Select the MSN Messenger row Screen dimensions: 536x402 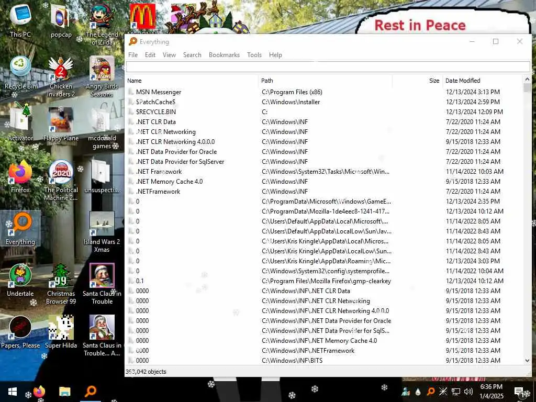[x=324, y=92]
